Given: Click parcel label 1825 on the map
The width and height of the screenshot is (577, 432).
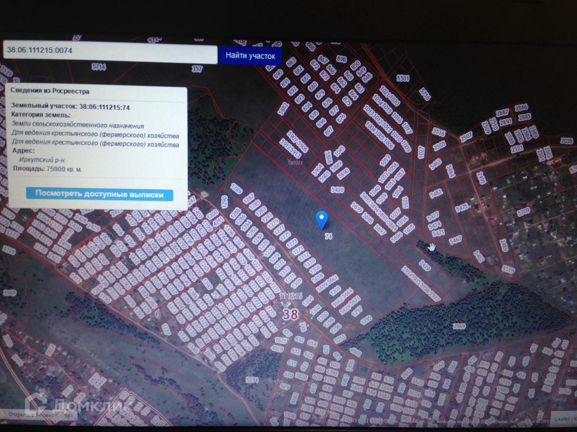Looking at the screenshot, I should coord(281,340).
